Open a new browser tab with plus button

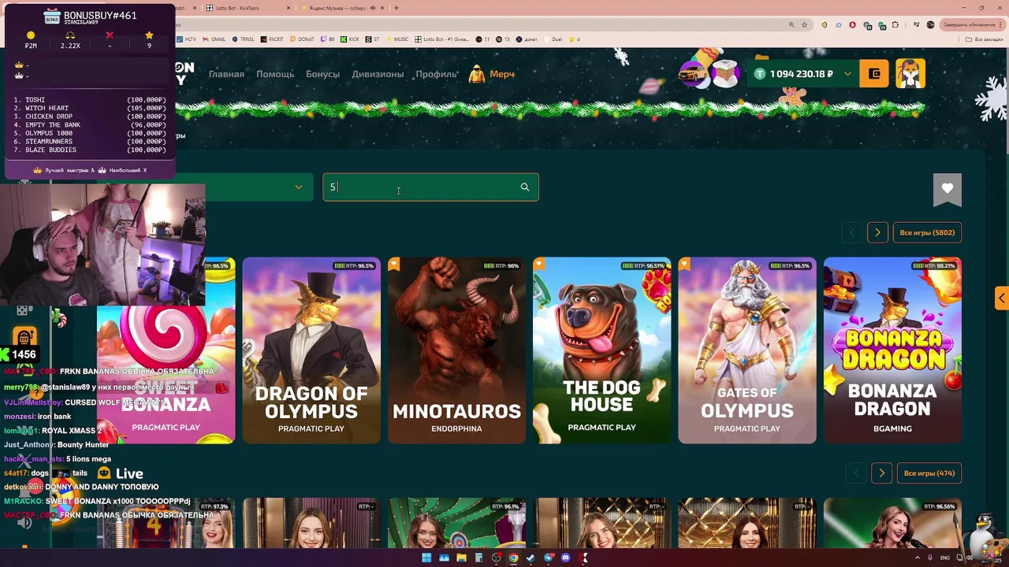click(396, 8)
